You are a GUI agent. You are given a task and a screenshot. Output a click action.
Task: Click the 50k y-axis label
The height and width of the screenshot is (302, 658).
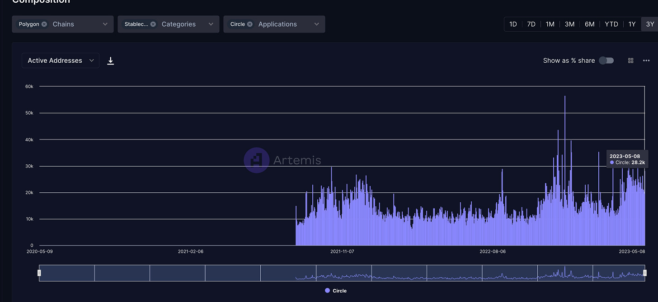(29, 113)
